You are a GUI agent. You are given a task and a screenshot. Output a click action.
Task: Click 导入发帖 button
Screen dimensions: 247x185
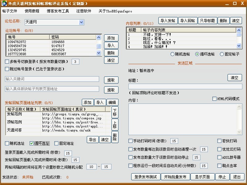click(x=168, y=20)
